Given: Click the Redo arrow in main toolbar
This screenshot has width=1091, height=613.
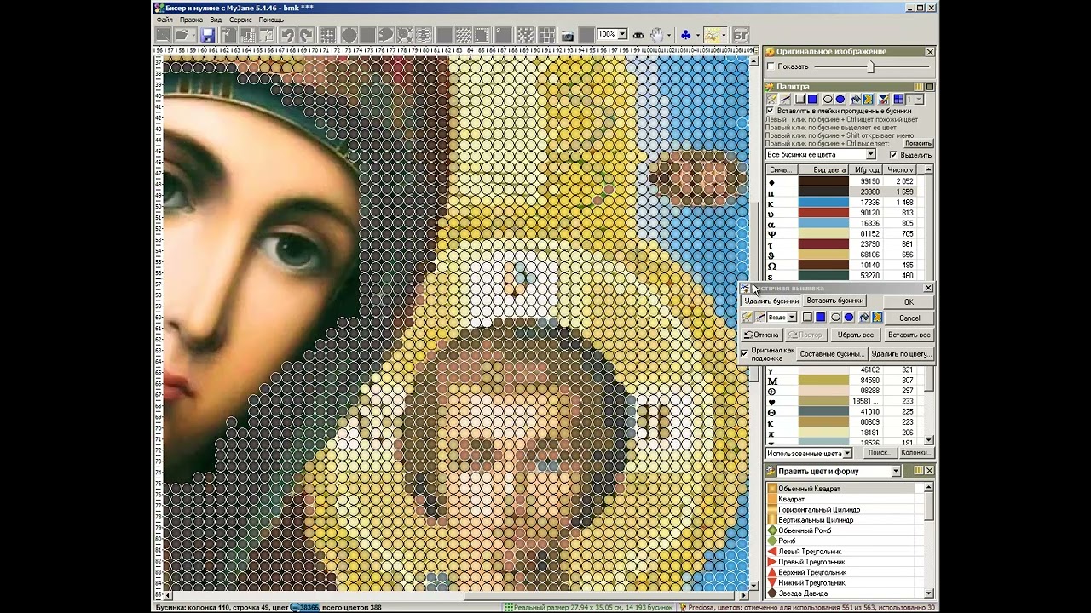Looking at the screenshot, I should pyautogui.click(x=306, y=35).
